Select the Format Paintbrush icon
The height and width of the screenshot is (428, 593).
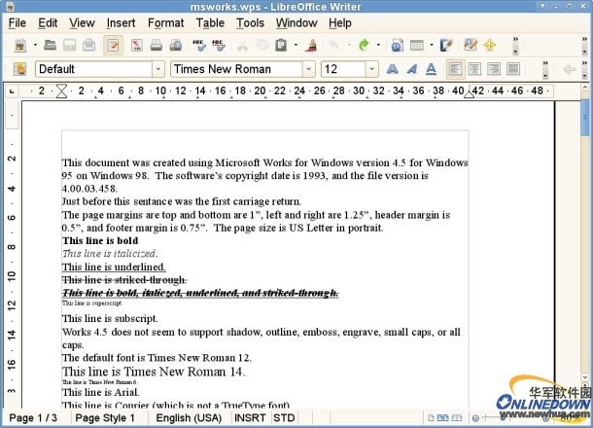point(312,45)
